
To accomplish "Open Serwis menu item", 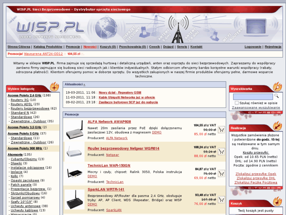I will (x=182, y=47).
